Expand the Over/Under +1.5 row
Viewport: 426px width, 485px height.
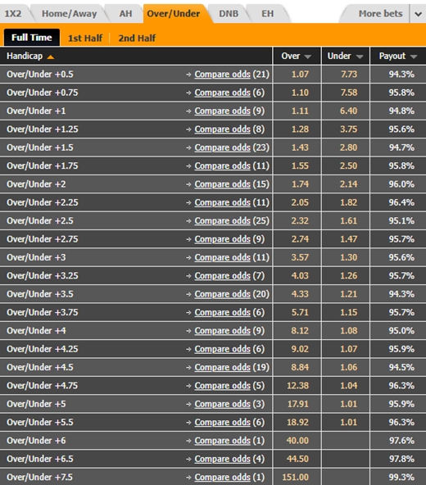[x=136, y=147]
